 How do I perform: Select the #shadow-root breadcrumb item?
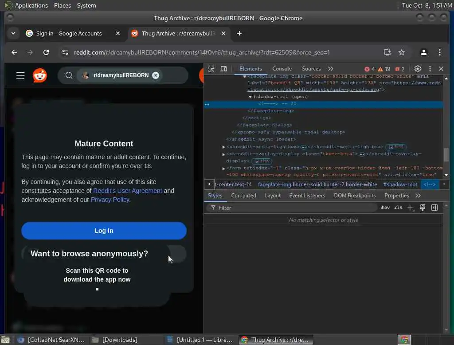(x=400, y=184)
